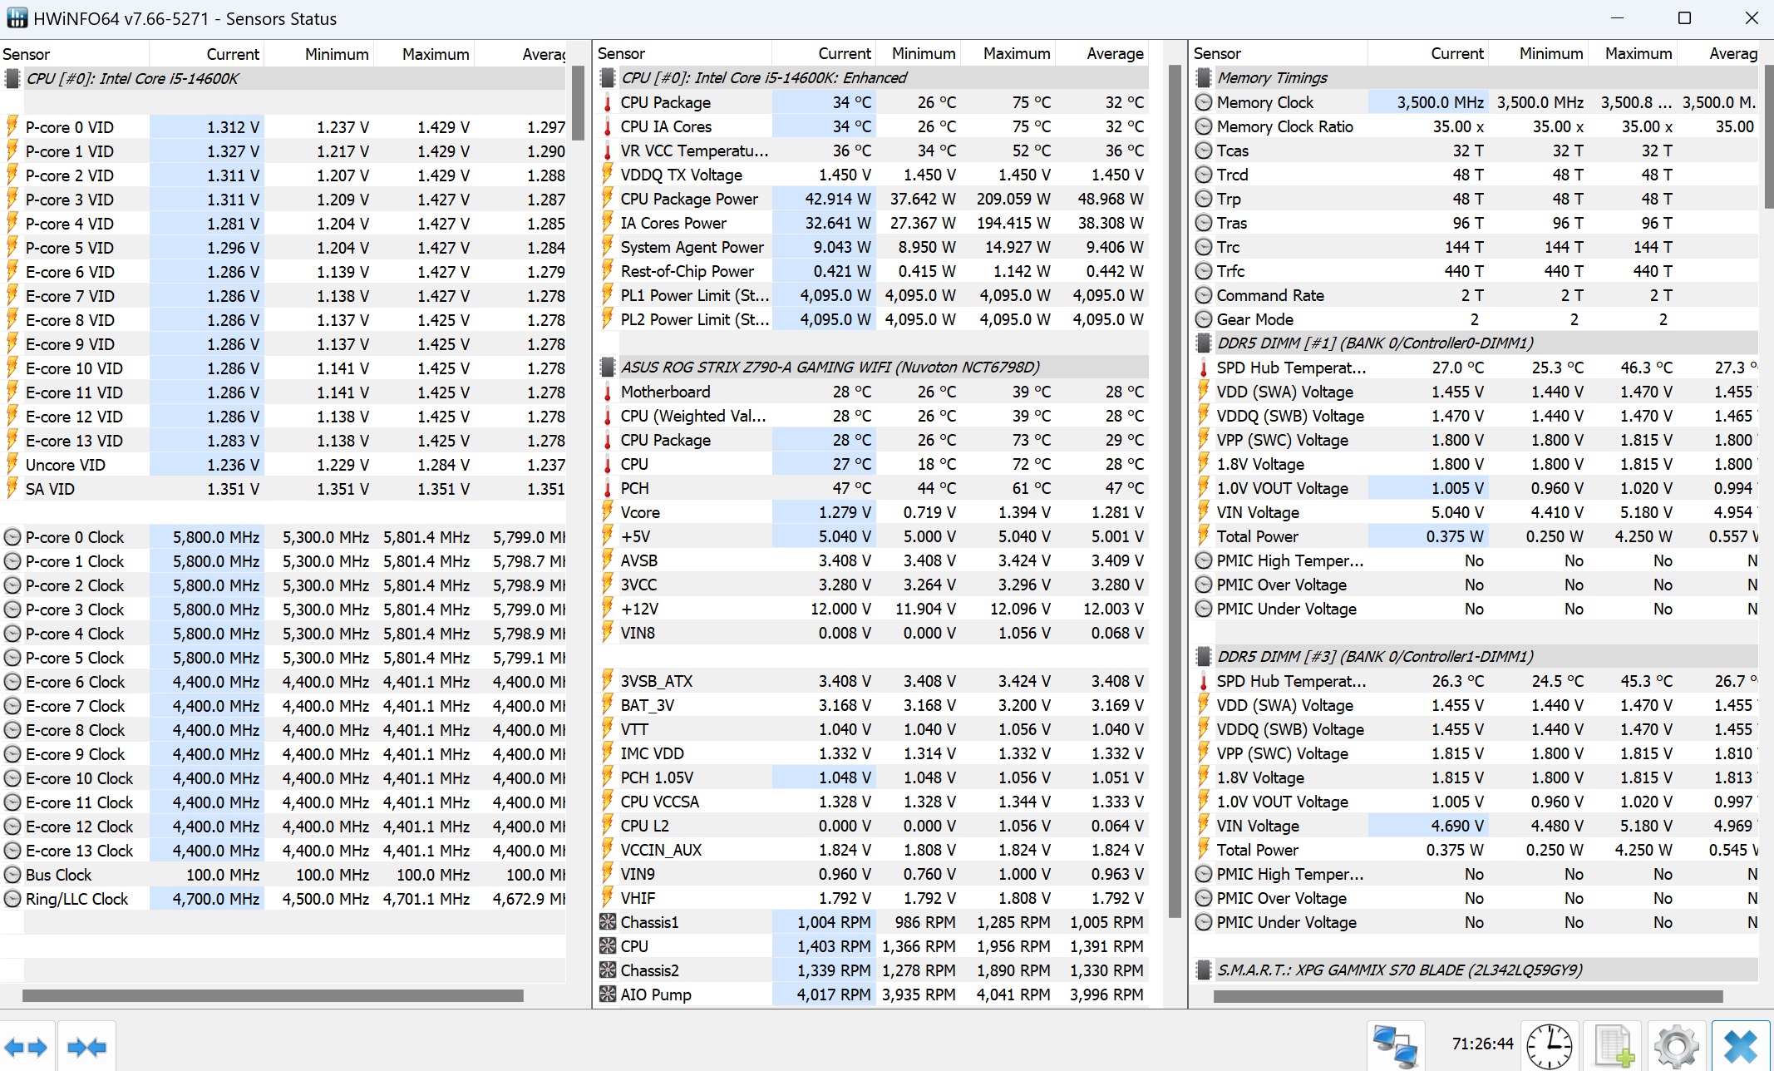Click the CPU Package Power lightning icon
1774x1071 pixels.
point(608,199)
